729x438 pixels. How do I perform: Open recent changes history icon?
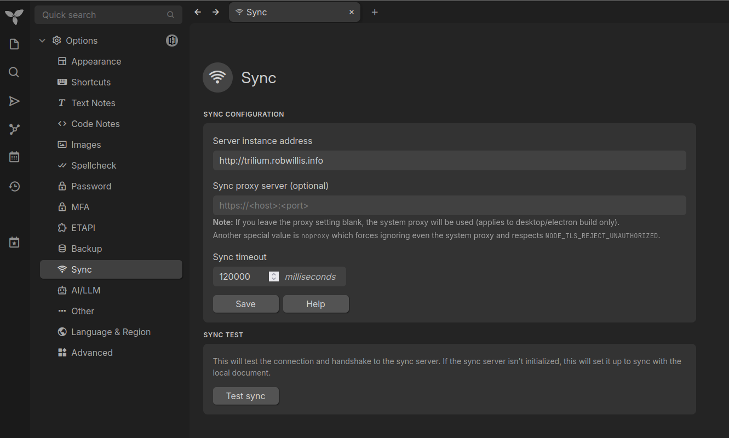tap(14, 187)
